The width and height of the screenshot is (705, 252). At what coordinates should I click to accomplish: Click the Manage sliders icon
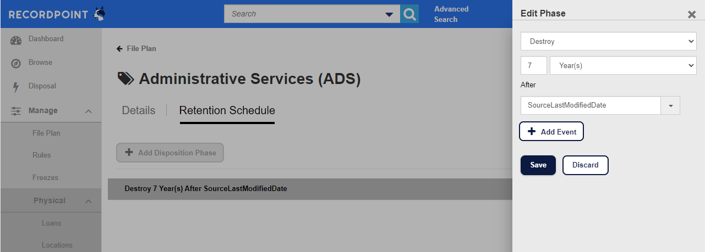(x=16, y=111)
